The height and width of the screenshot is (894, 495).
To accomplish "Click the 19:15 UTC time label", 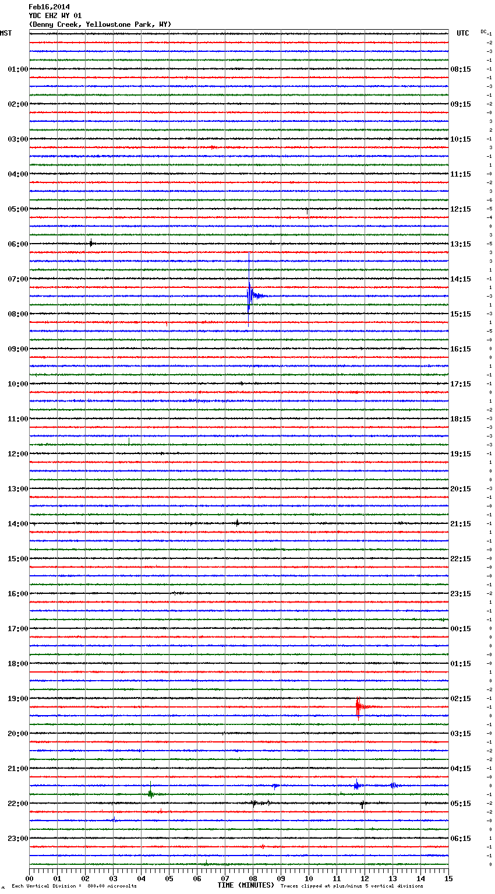I will click(x=461, y=454).
